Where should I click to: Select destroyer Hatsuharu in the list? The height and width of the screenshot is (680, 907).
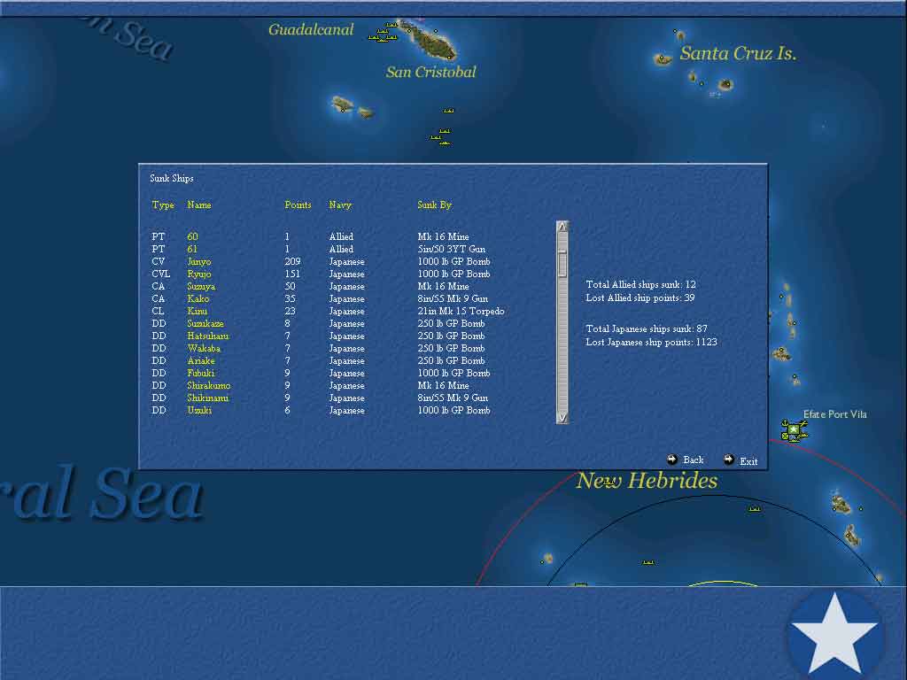tap(207, 336)
